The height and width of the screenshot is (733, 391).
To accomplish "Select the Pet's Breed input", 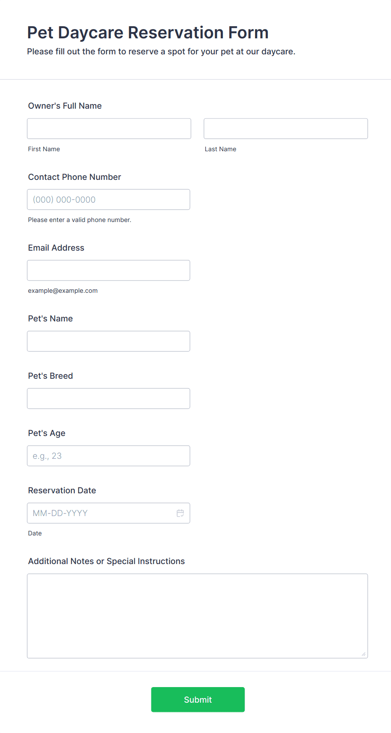I will (x=108, y=398).
